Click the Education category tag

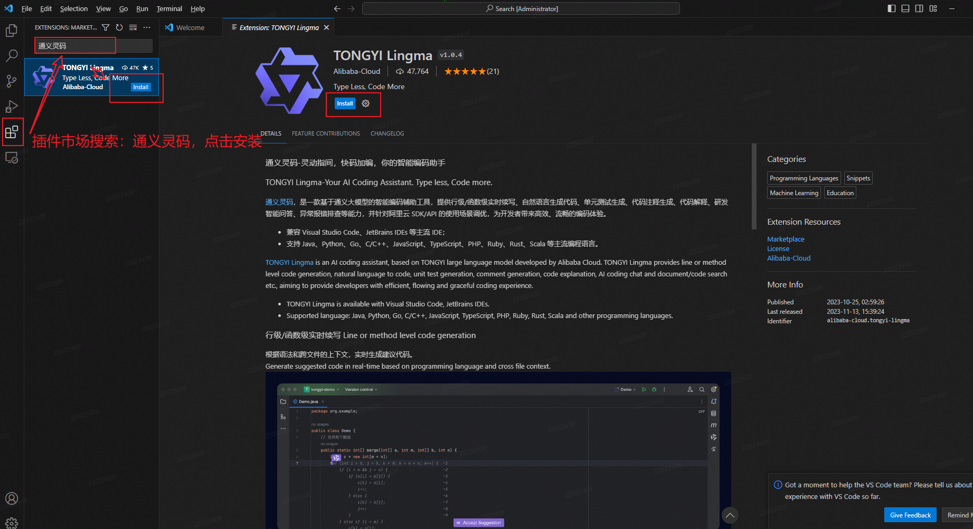click(x=840, y=193)
